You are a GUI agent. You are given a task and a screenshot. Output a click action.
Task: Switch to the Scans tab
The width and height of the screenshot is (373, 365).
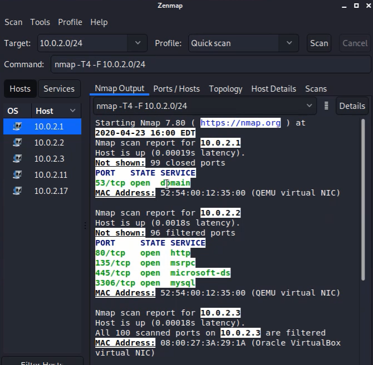[x=316, y=89]
